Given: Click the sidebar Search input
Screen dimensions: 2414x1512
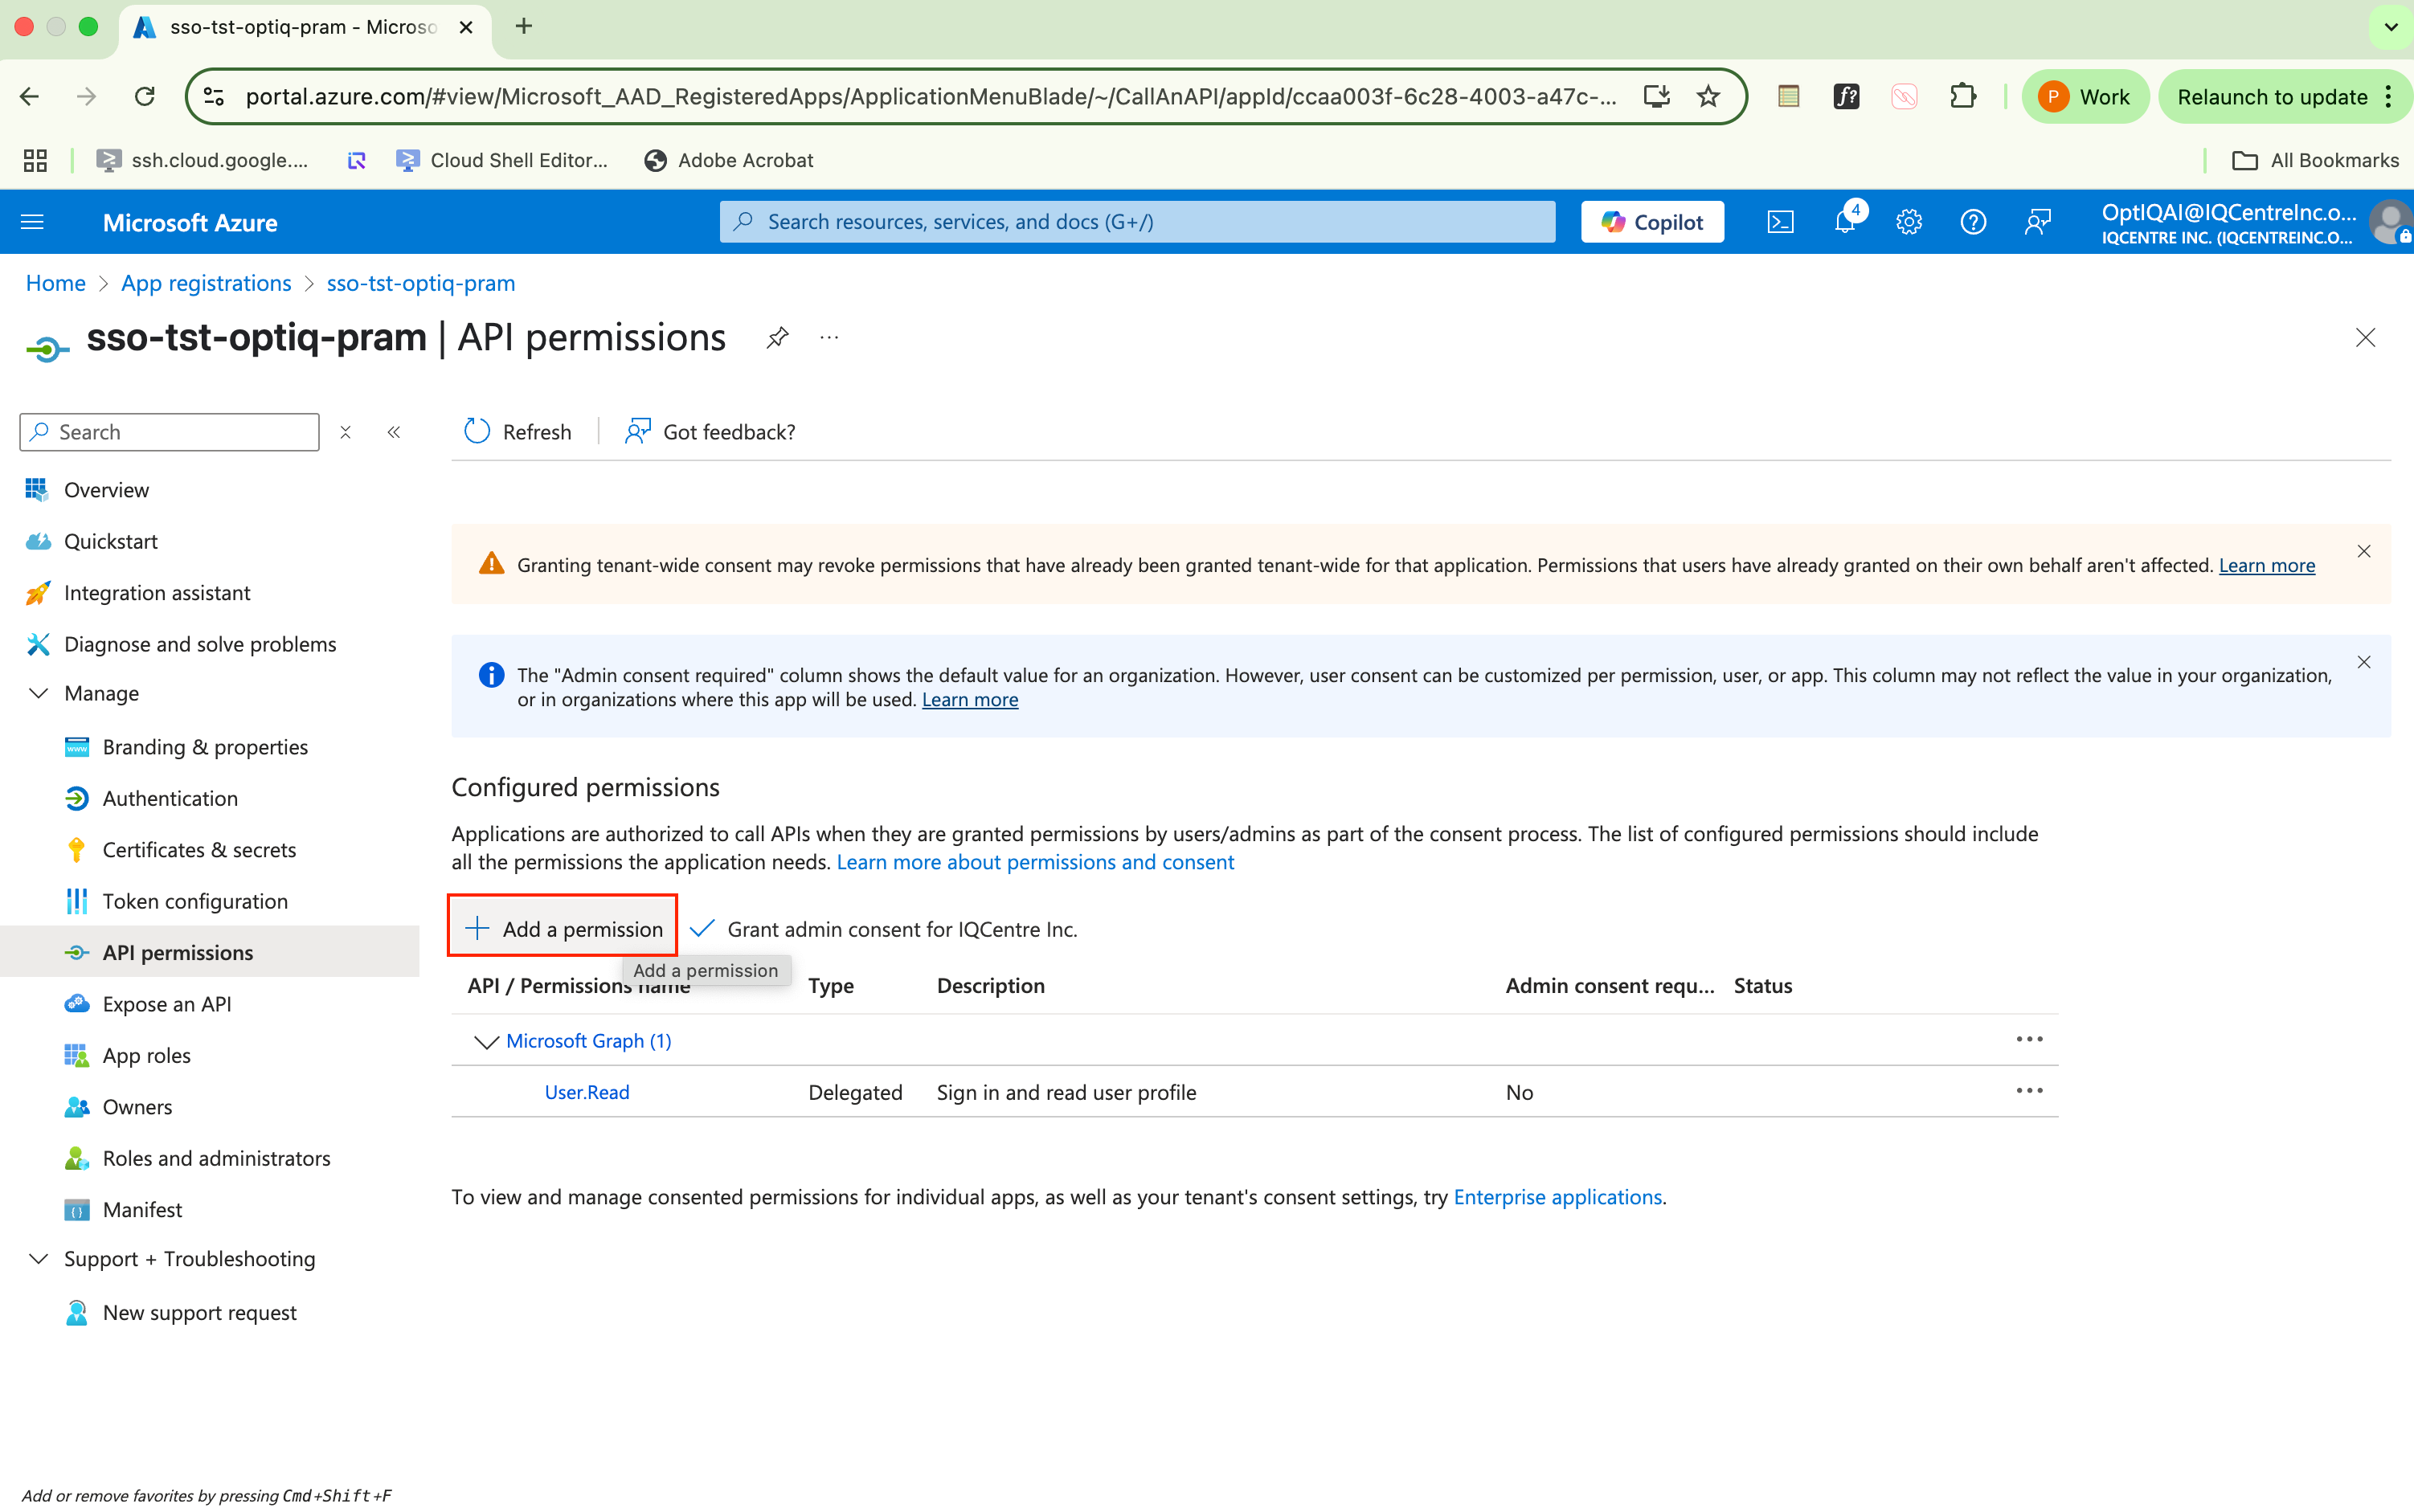Looking at the screenshot, I should click(169, 432).
